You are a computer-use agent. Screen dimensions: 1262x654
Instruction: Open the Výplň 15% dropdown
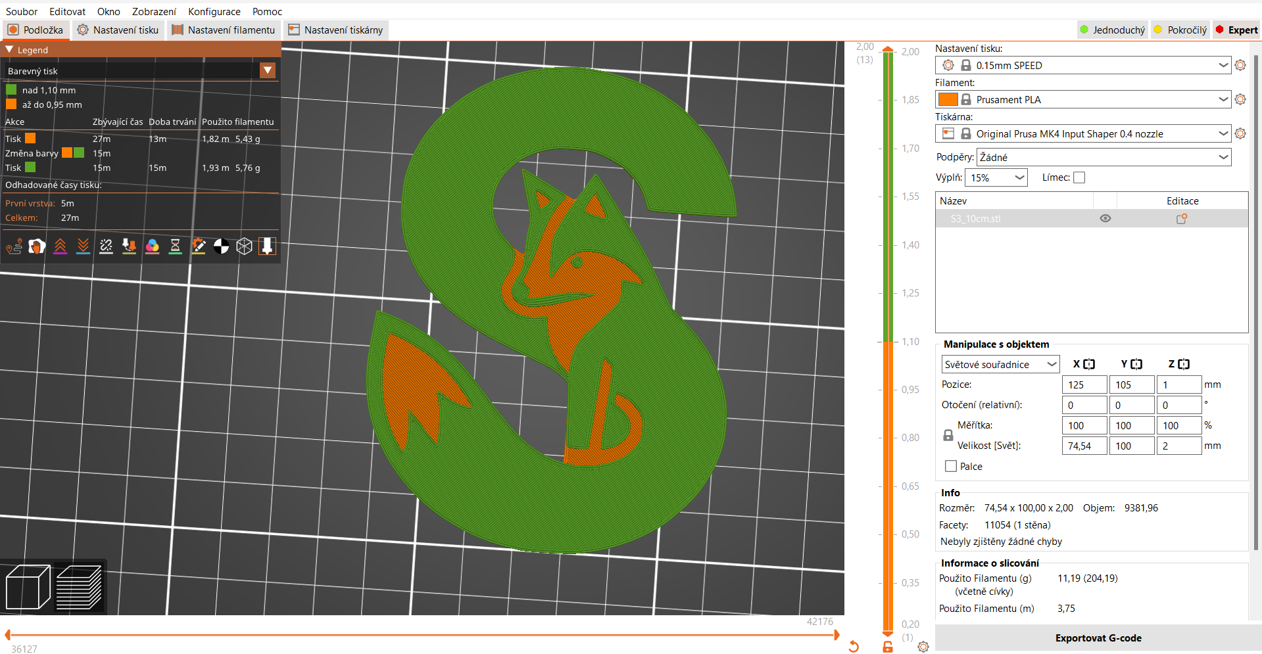996,177
